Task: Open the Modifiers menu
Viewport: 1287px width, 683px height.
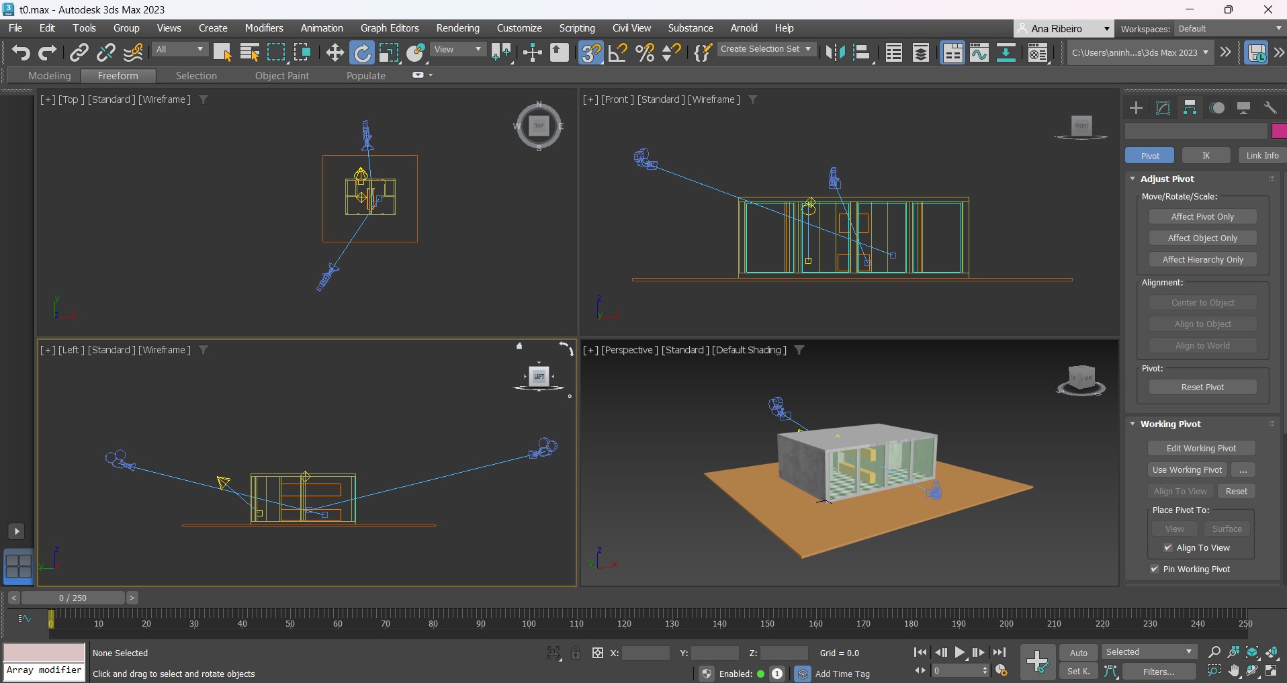Action: click(263, 28)
